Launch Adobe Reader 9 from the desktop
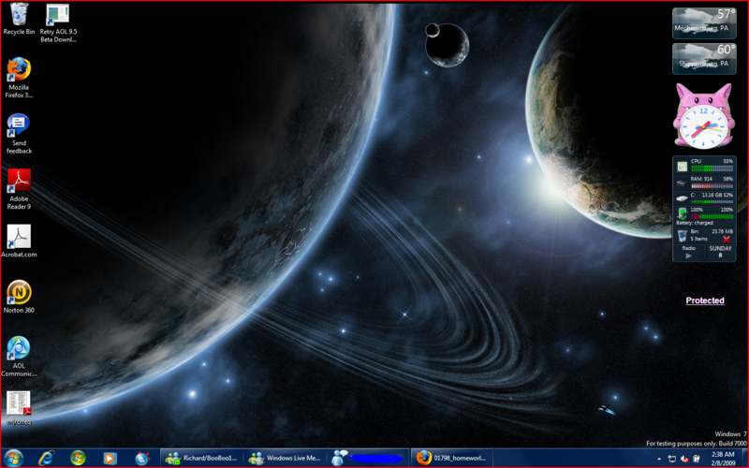Image resolution: width=749 pixels, height=468 pixels. (19, 189)
